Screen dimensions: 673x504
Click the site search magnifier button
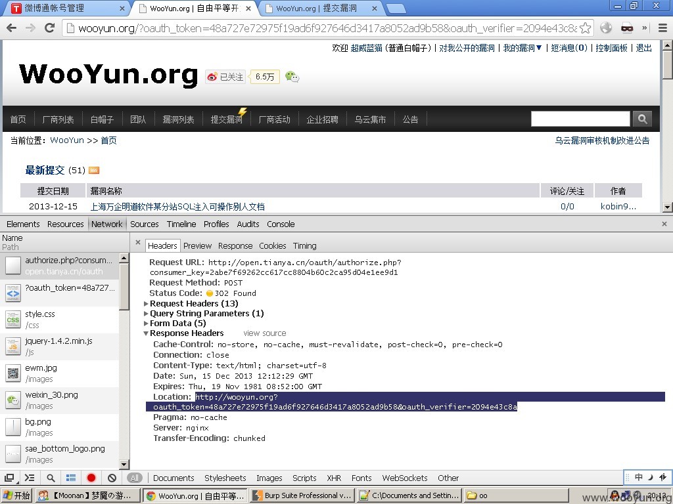click(x=642, y=119)
